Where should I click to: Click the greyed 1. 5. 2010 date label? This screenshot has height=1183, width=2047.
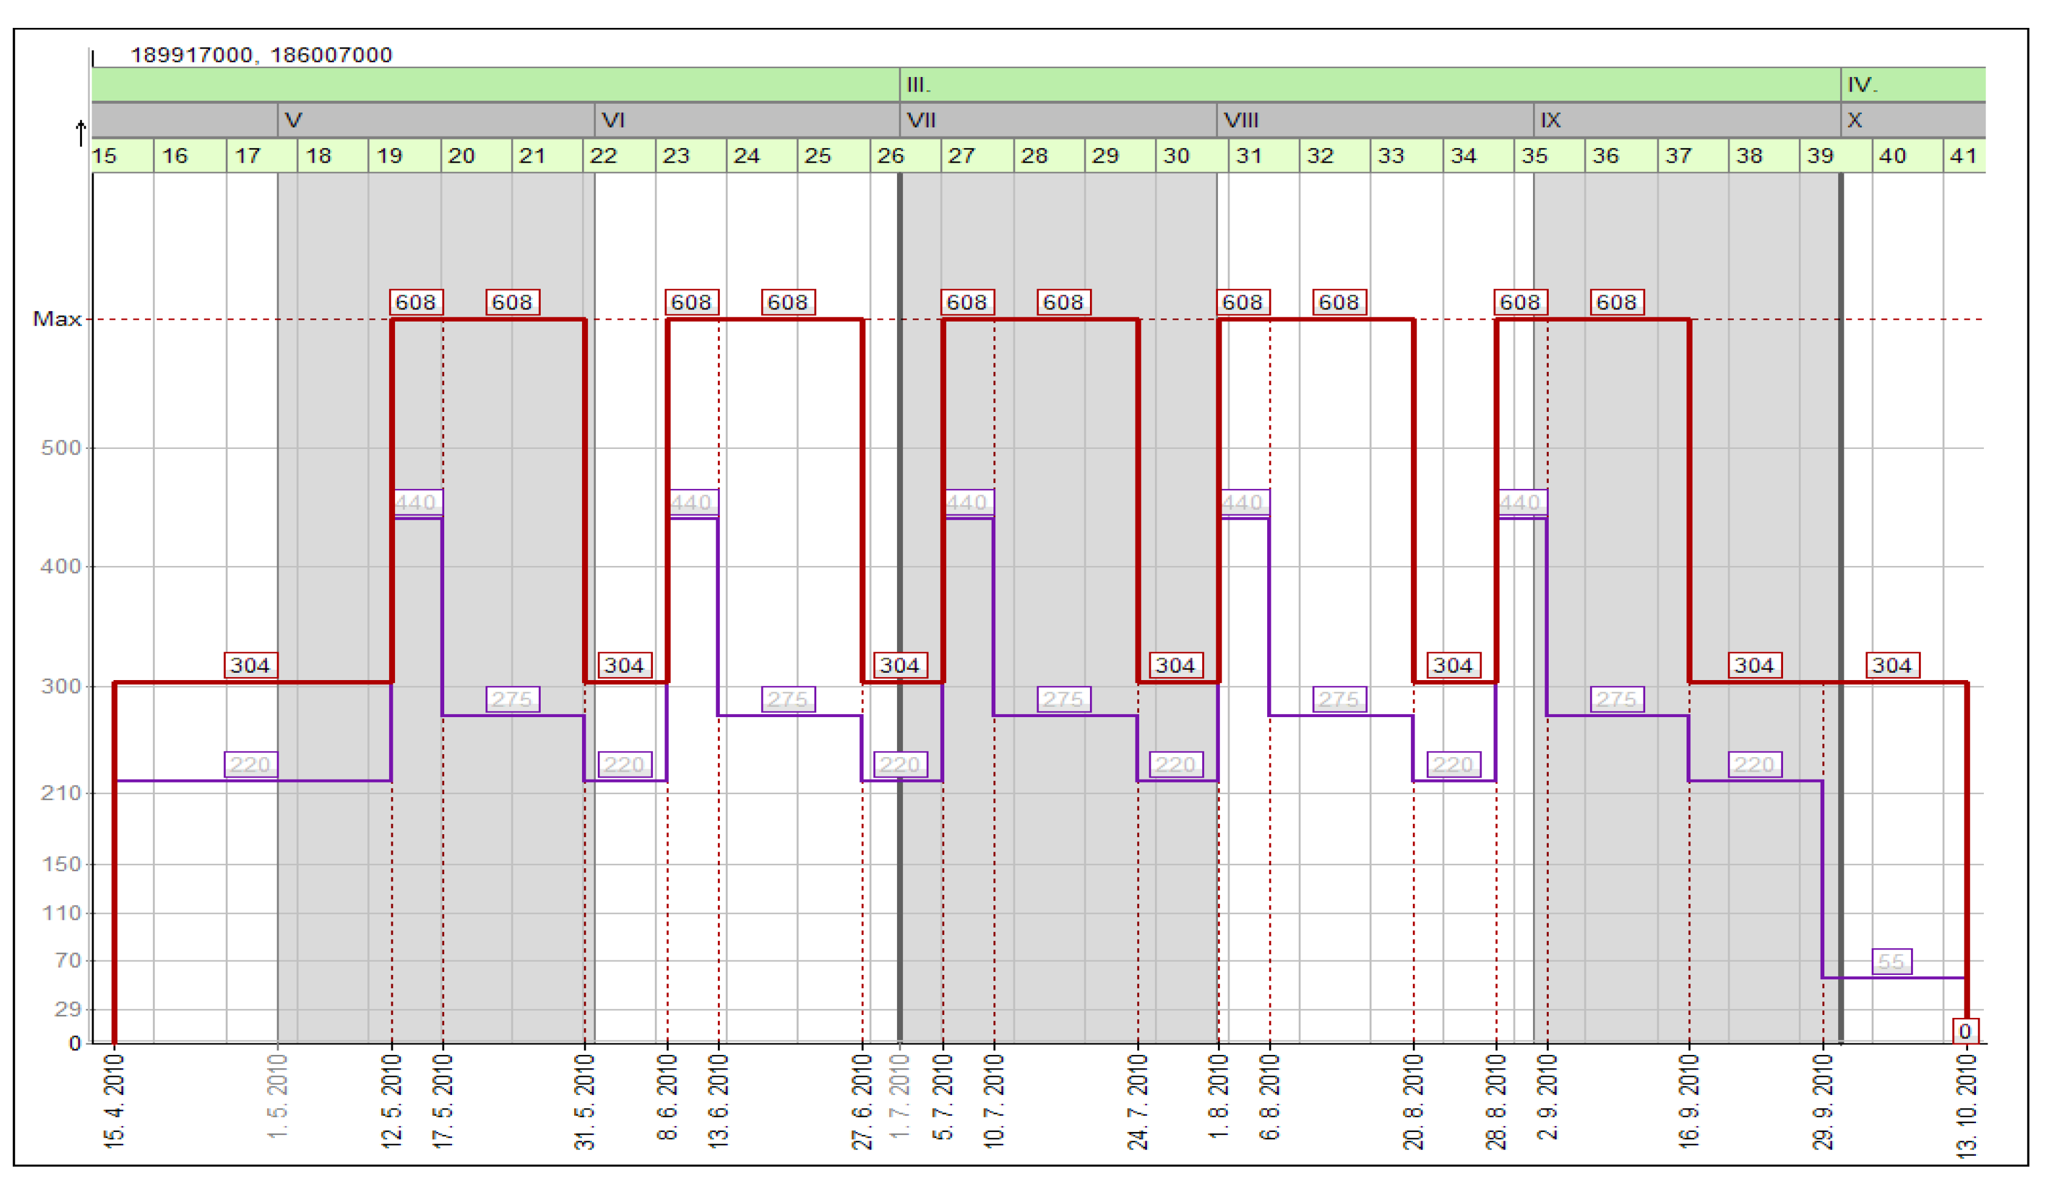[278, 1095]
